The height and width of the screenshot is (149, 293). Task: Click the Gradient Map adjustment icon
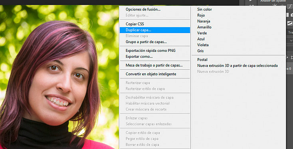tap(290, 23)
